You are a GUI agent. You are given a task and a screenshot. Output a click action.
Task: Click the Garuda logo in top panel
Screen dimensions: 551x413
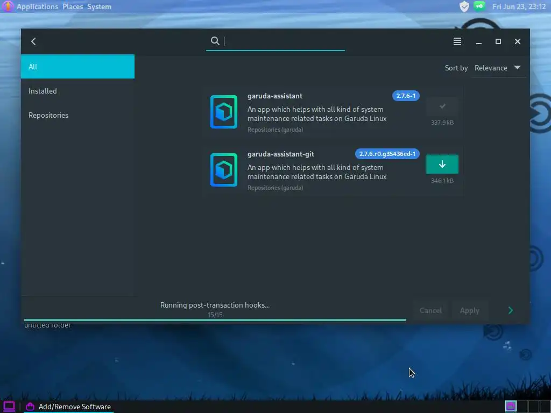pos(8,6)
